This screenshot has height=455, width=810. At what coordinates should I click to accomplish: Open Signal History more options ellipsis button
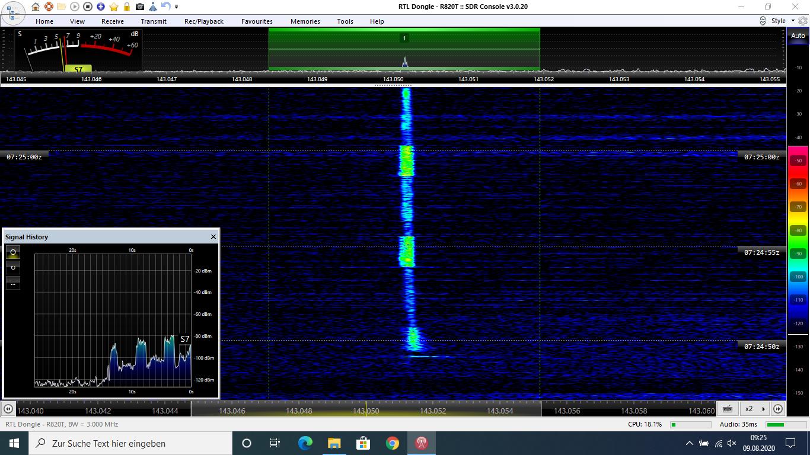point(13,283)
